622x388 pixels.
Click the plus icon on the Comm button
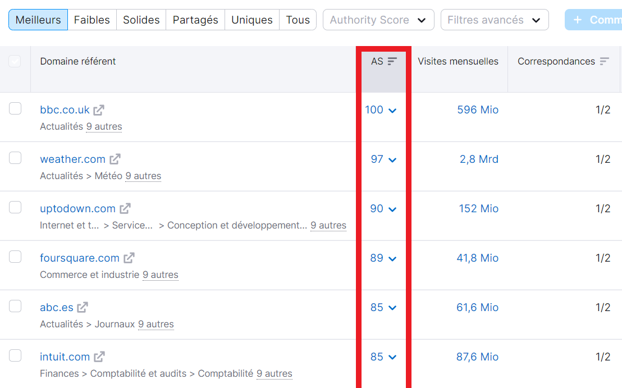pos(578,19)
